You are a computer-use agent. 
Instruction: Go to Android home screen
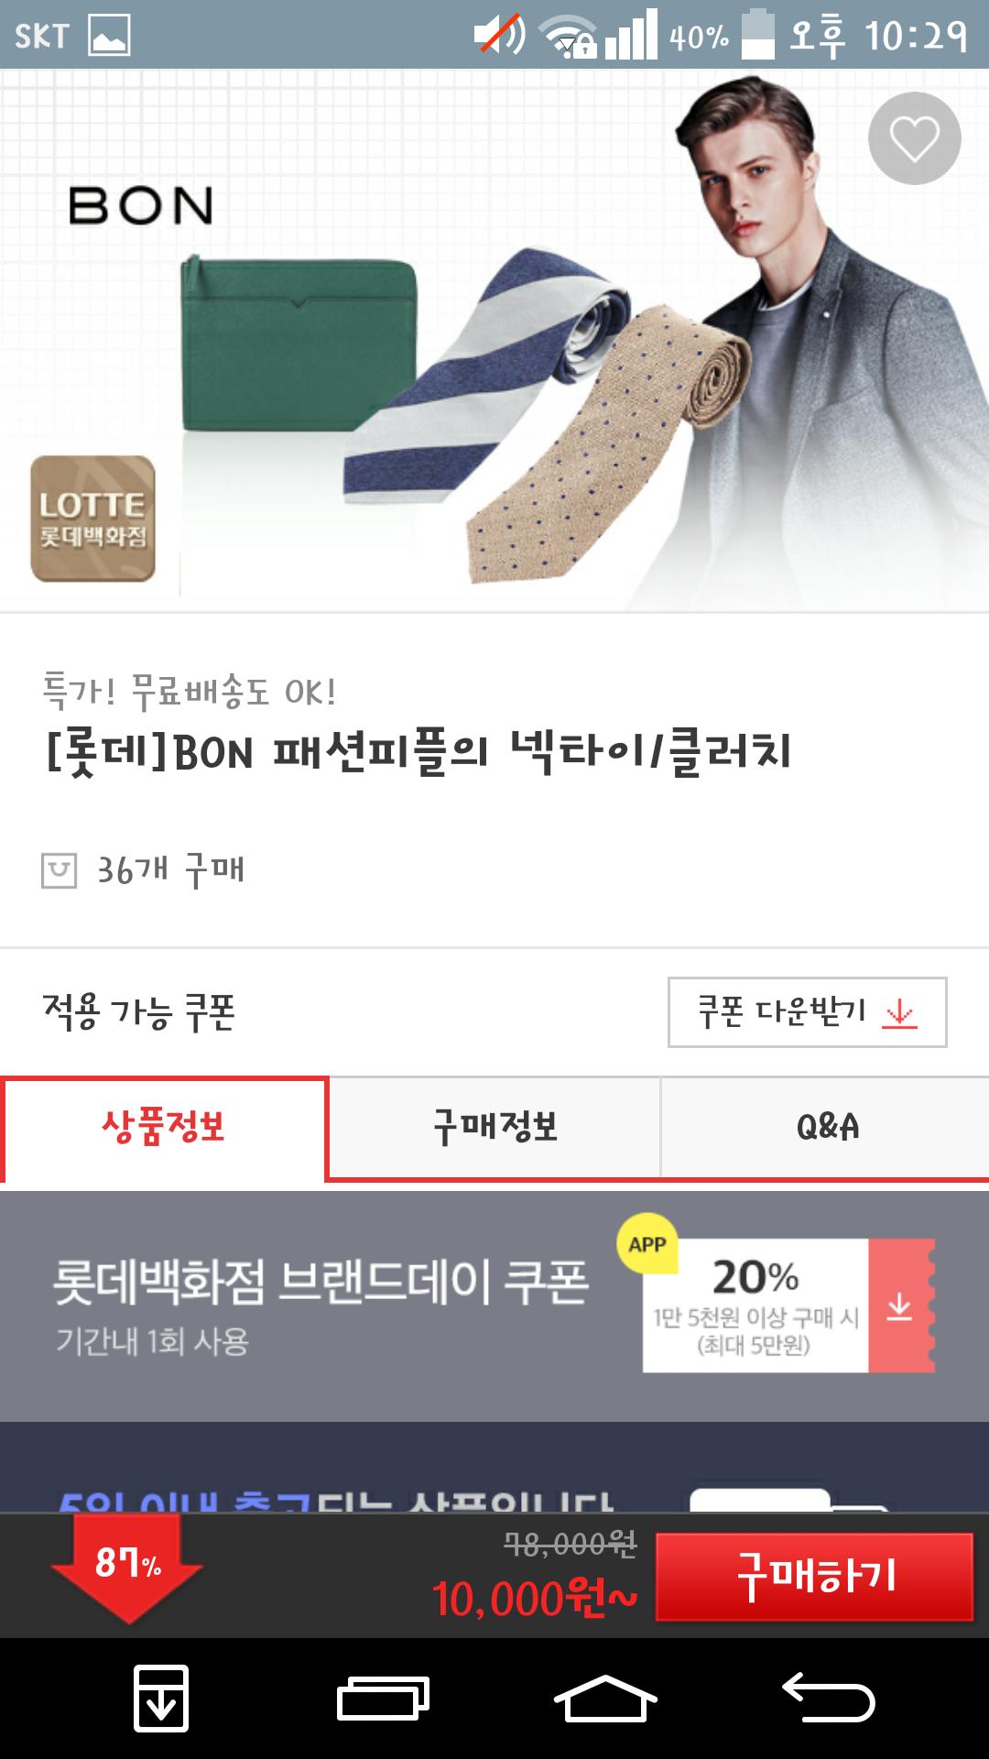click(605, 1699)
